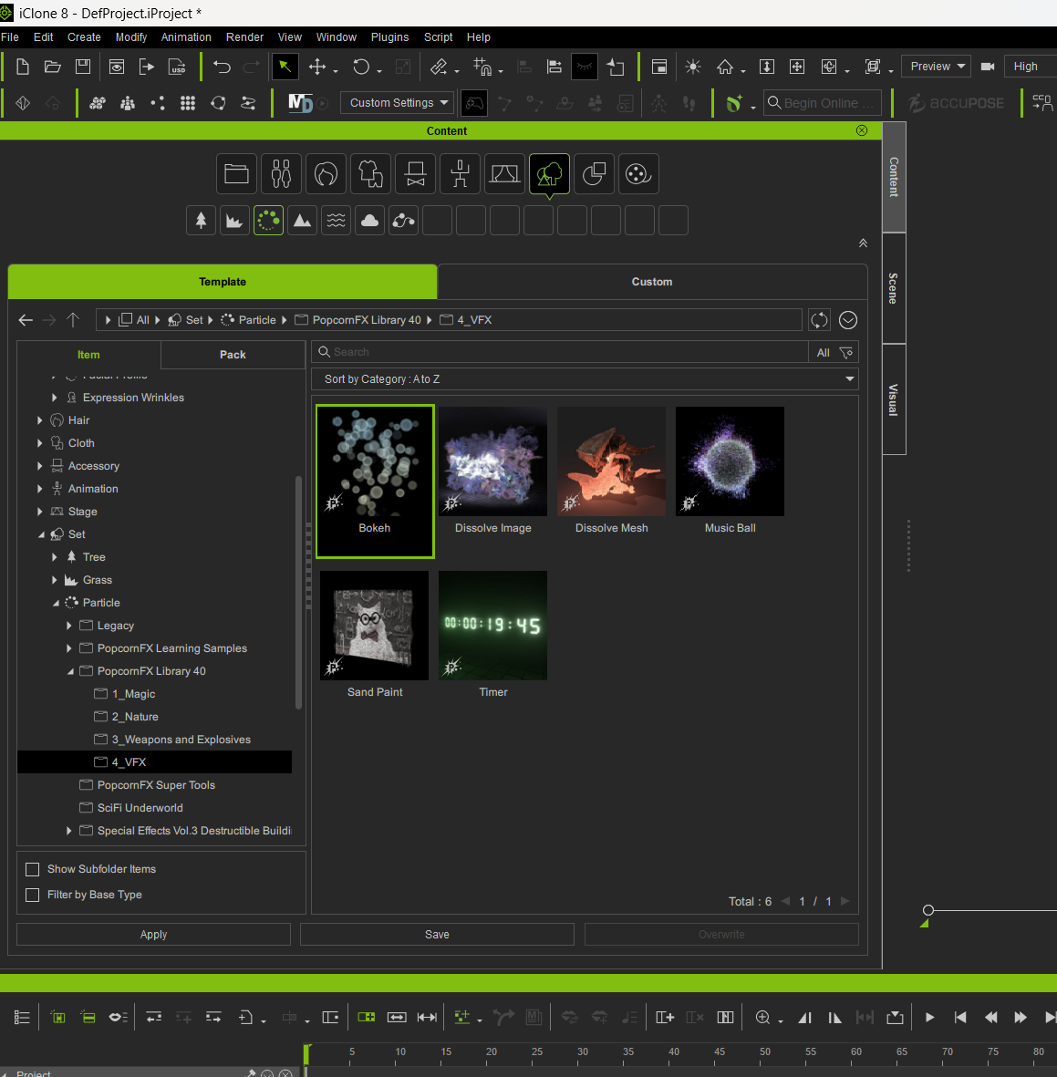Switch to the Custom tab
Image resolution: width=1057 pixels, height=1077 pixels.
click(x=652, y=282)
